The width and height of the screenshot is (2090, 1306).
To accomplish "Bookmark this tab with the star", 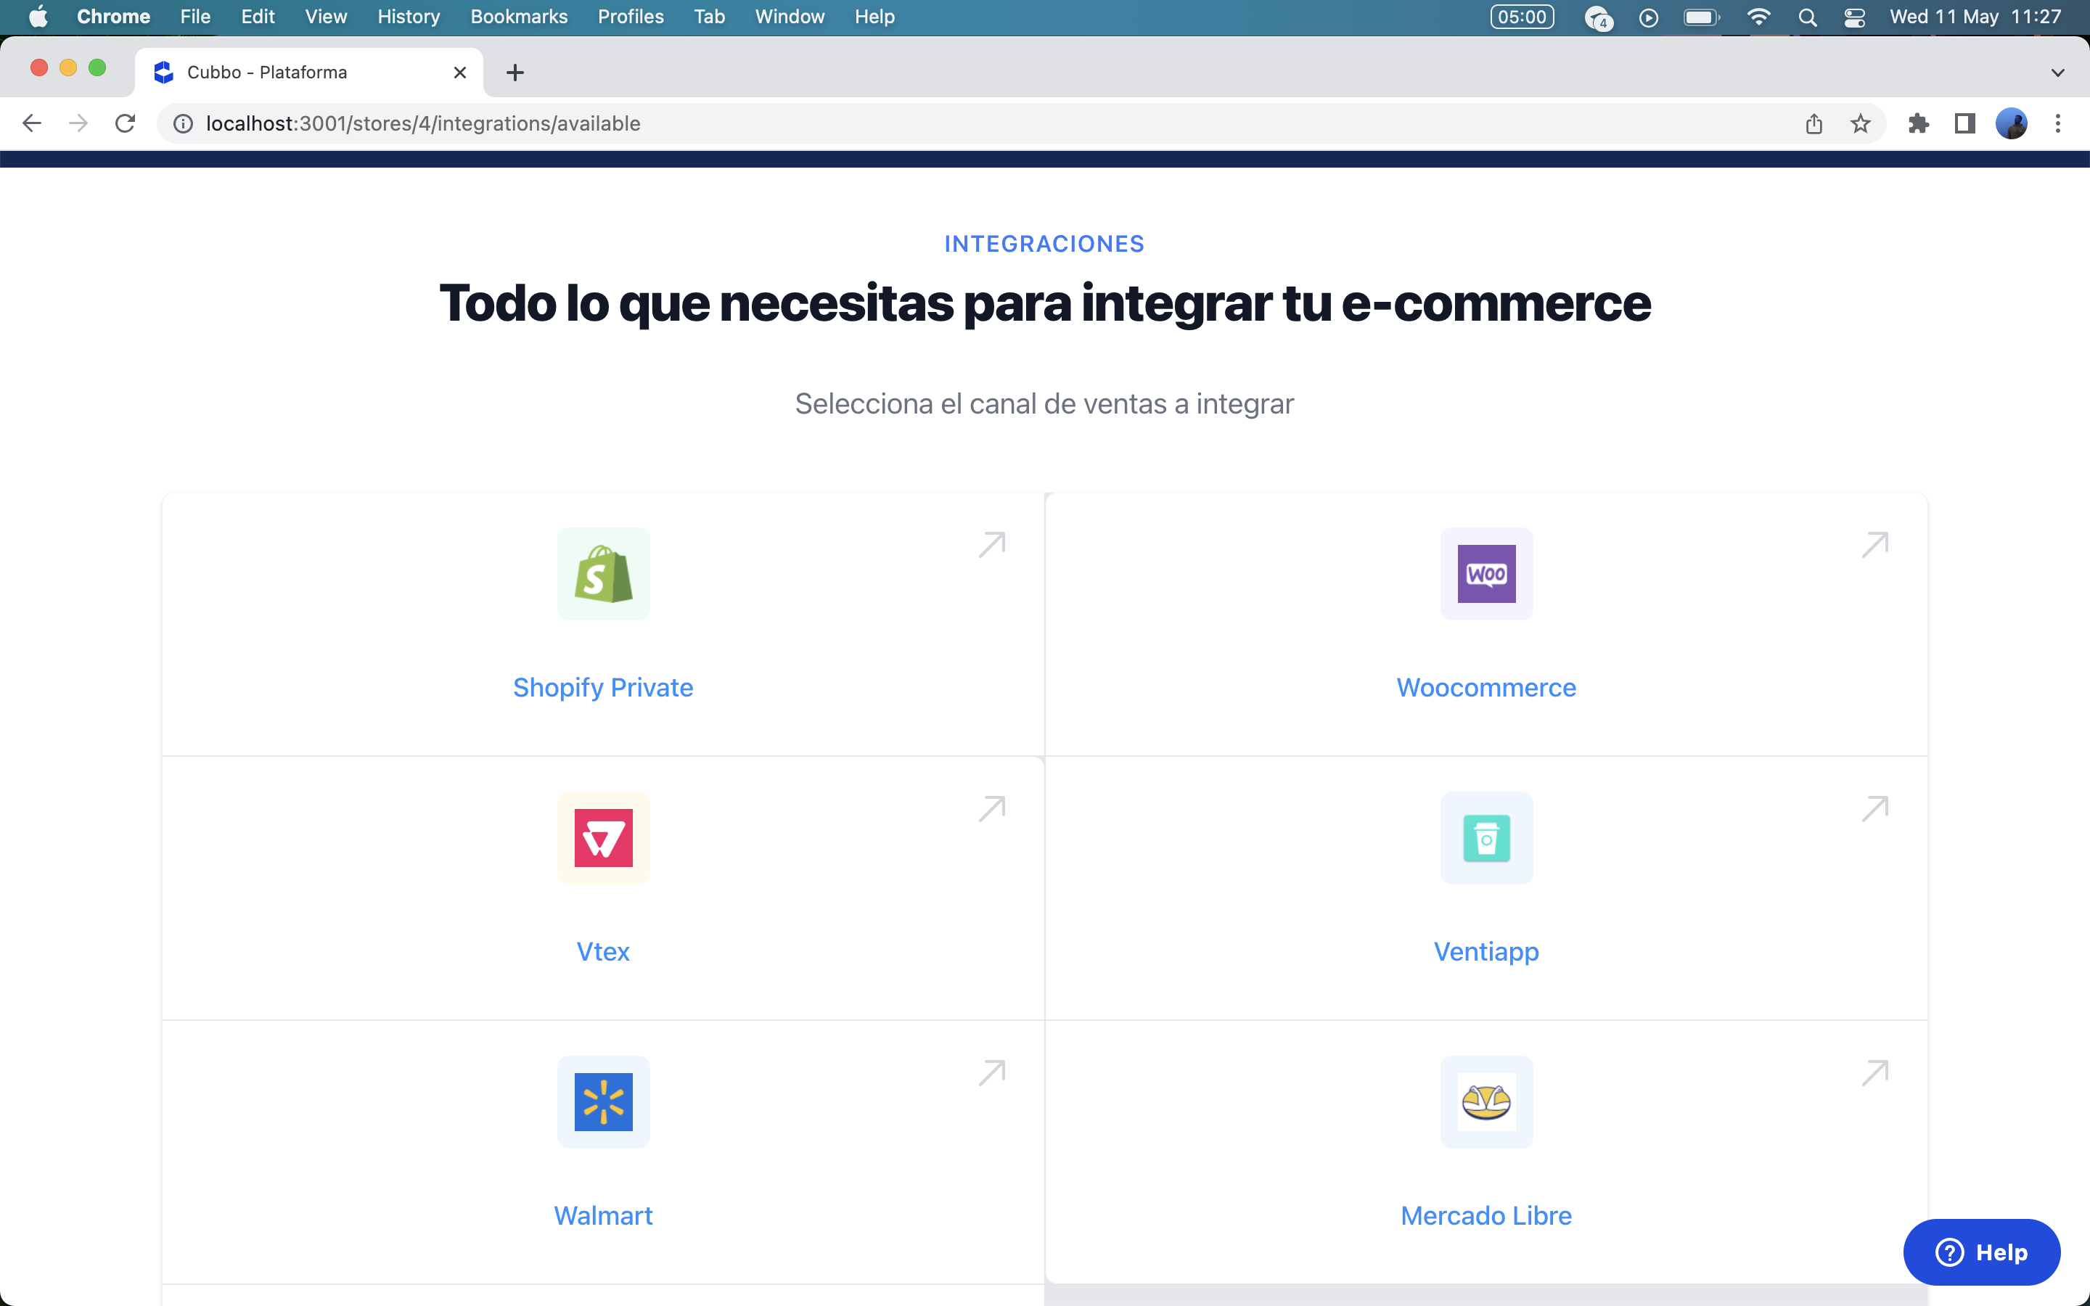I will point(1860,123).
